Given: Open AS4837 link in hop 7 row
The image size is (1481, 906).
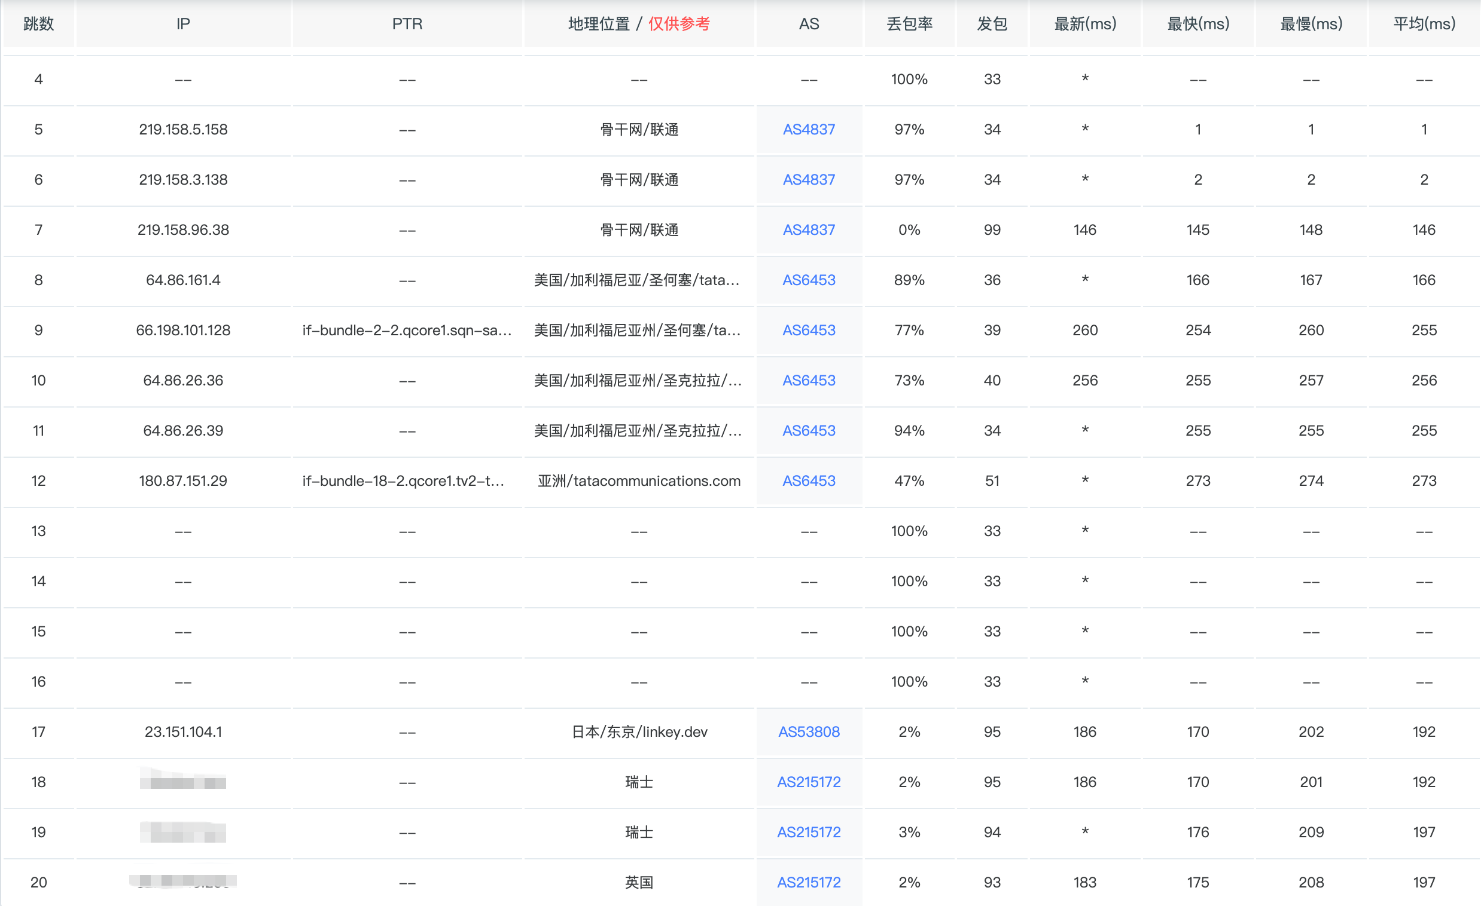Looking at the screenshot, I should (809, 230).
